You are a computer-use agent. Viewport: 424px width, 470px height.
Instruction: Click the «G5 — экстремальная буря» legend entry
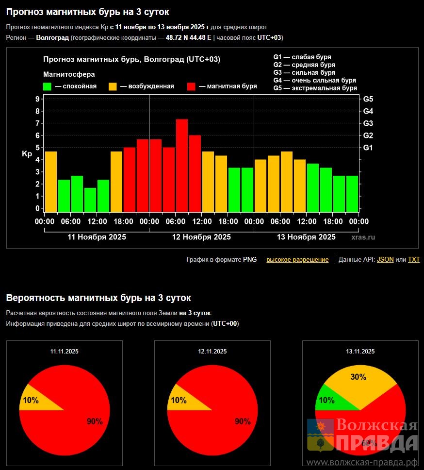(x=315, y=88)
